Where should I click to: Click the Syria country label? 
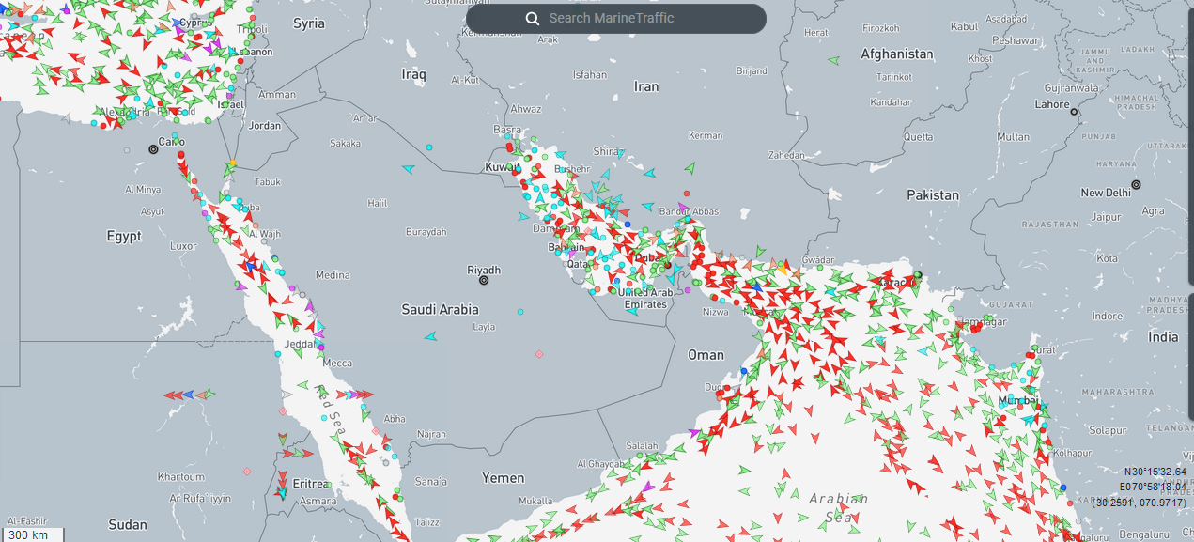(309, 23)
